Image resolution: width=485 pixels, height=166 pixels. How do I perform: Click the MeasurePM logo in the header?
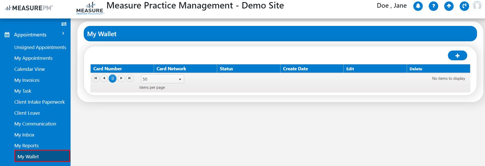(x=29, y=8)
